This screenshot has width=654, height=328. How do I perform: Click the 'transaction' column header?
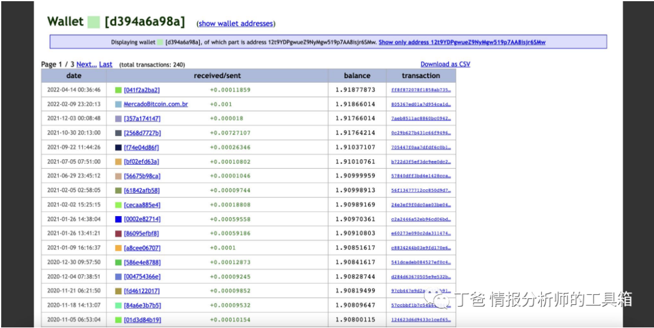click(x=421, y=76)
